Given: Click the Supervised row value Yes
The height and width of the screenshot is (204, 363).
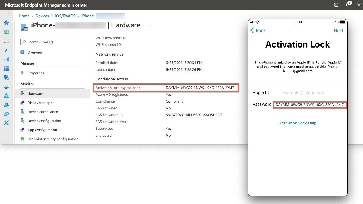Looking at the screenshot, I should (169, 129).
